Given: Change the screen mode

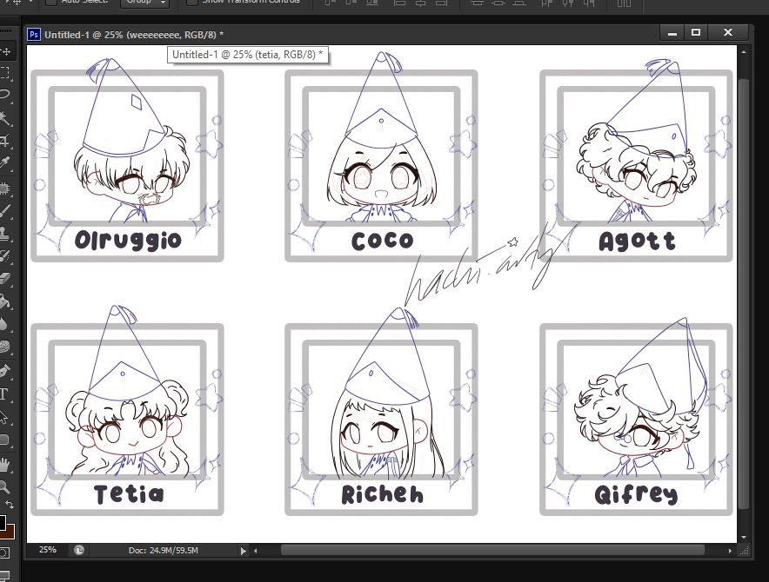Looking at the screenshot, I should point(4,574).
